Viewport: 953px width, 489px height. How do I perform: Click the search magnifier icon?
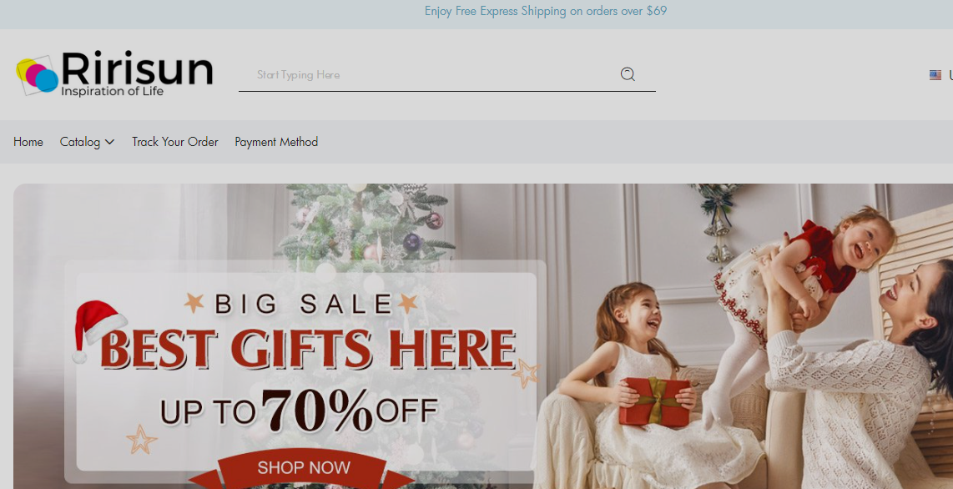click(x=628, y=74)
